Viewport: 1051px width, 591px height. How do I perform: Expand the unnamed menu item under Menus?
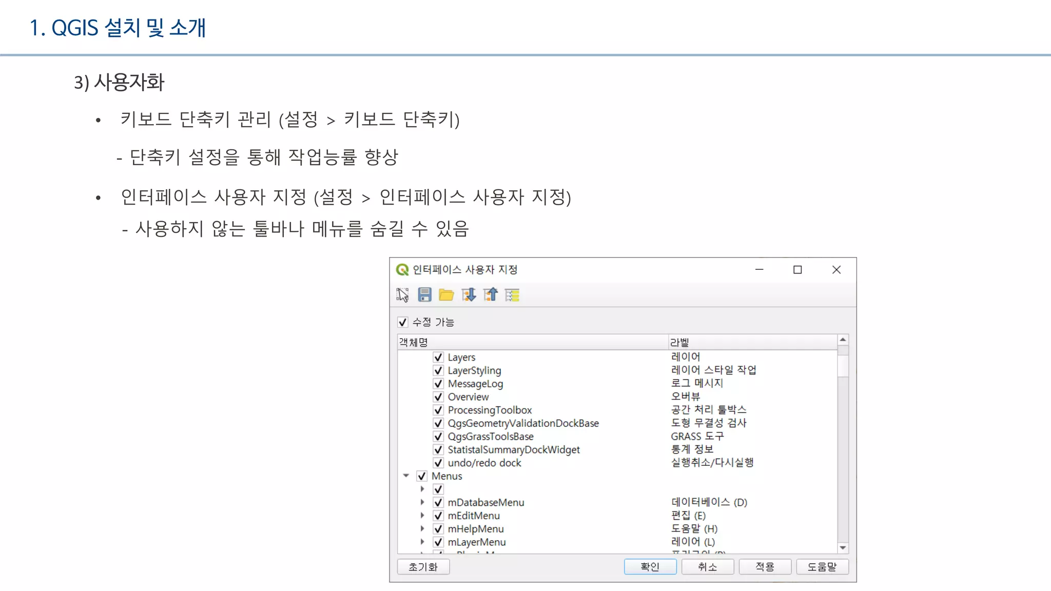click(x=422, y=489)
